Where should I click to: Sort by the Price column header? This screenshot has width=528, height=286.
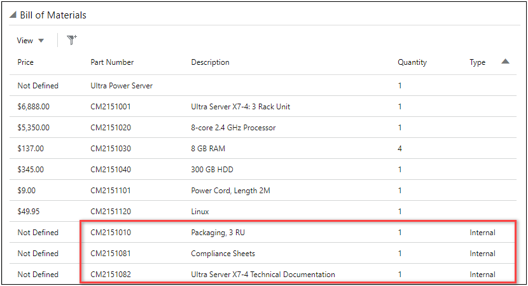coord(25,62)
